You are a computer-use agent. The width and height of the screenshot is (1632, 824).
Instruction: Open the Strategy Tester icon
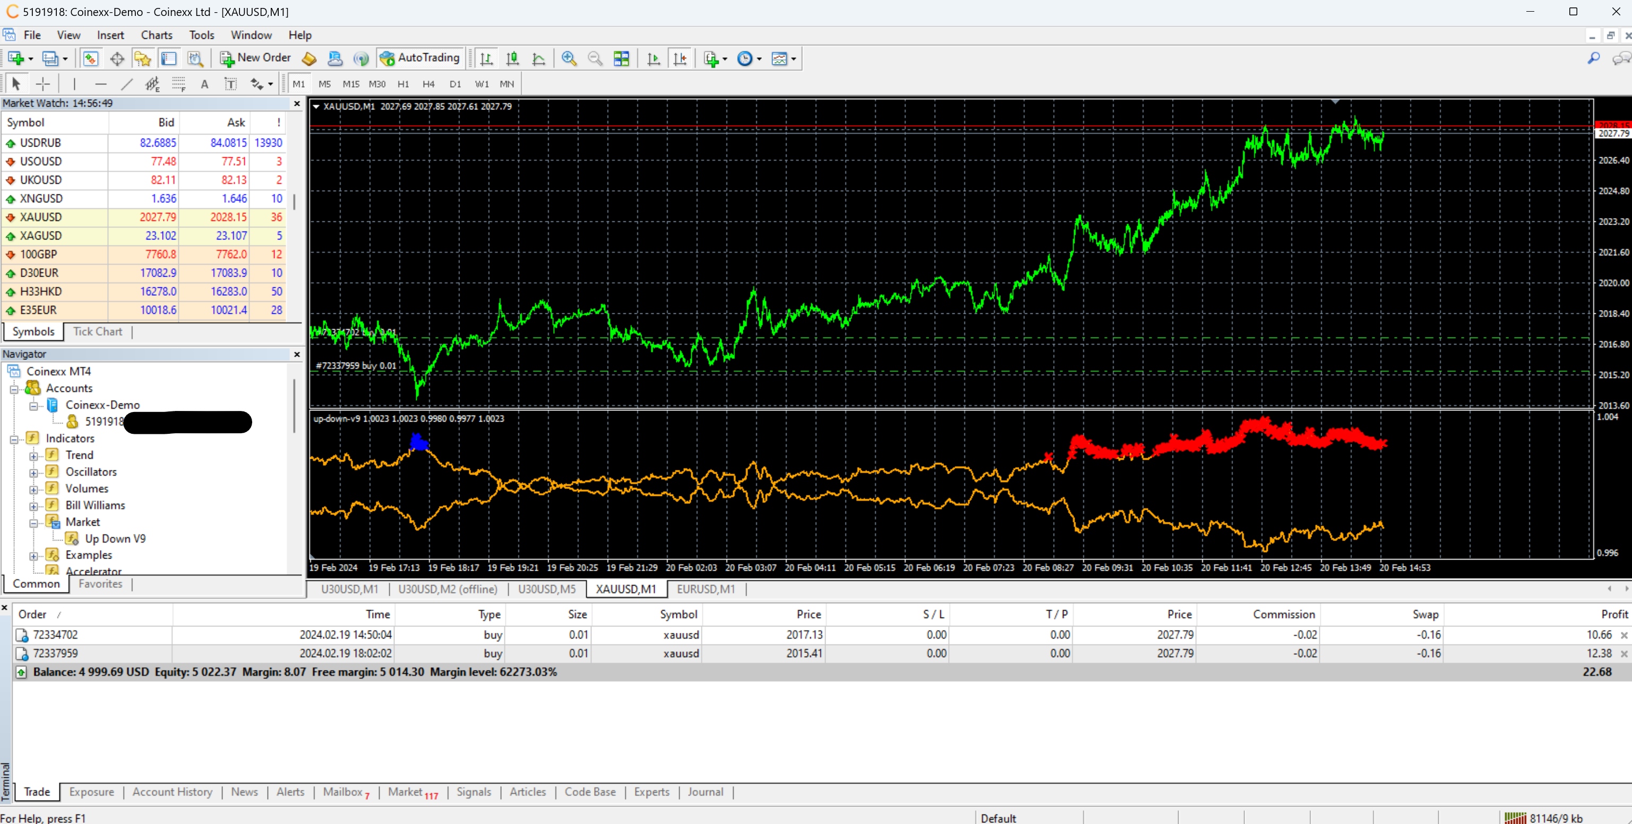pos(195,58)
